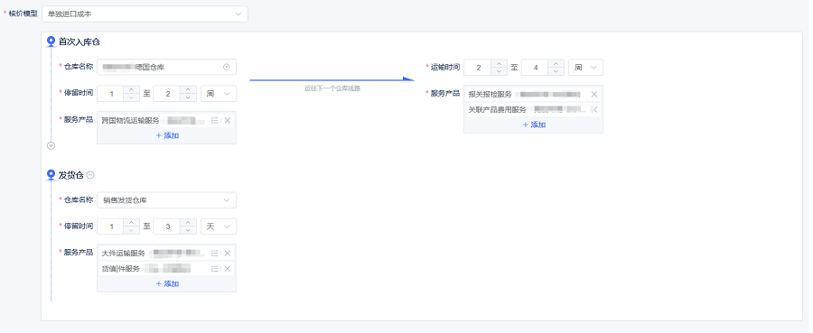Open list icon on 大件运输服务 row

point(215,254)
